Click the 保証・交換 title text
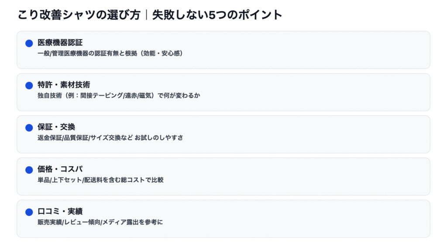The width and height of the screenshot is (447, 249). coord(56,127)
